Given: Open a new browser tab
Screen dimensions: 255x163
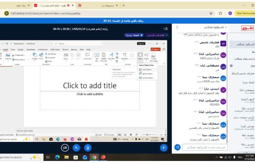Looking at the screenshot, I should pyautogui.click(x=124, y=5).
